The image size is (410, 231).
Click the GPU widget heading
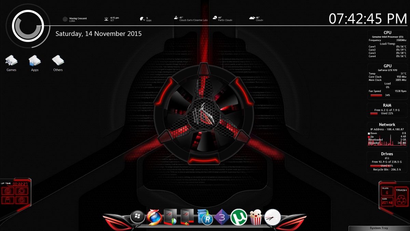(x=387, y=66)
